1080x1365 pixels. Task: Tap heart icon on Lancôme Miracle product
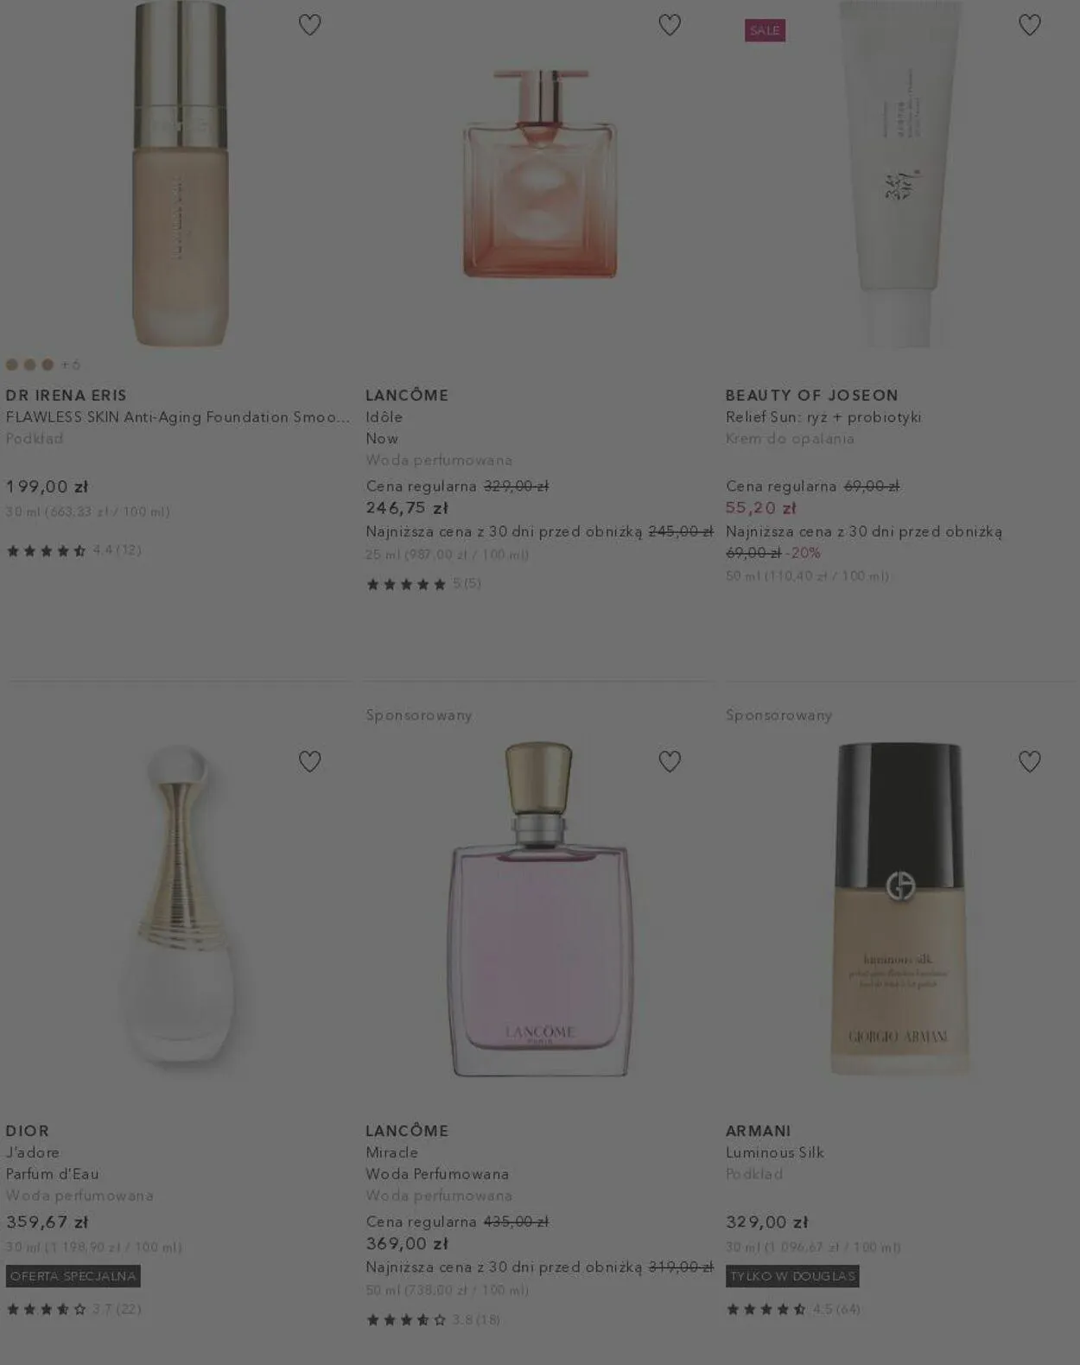tap(670, 761)
